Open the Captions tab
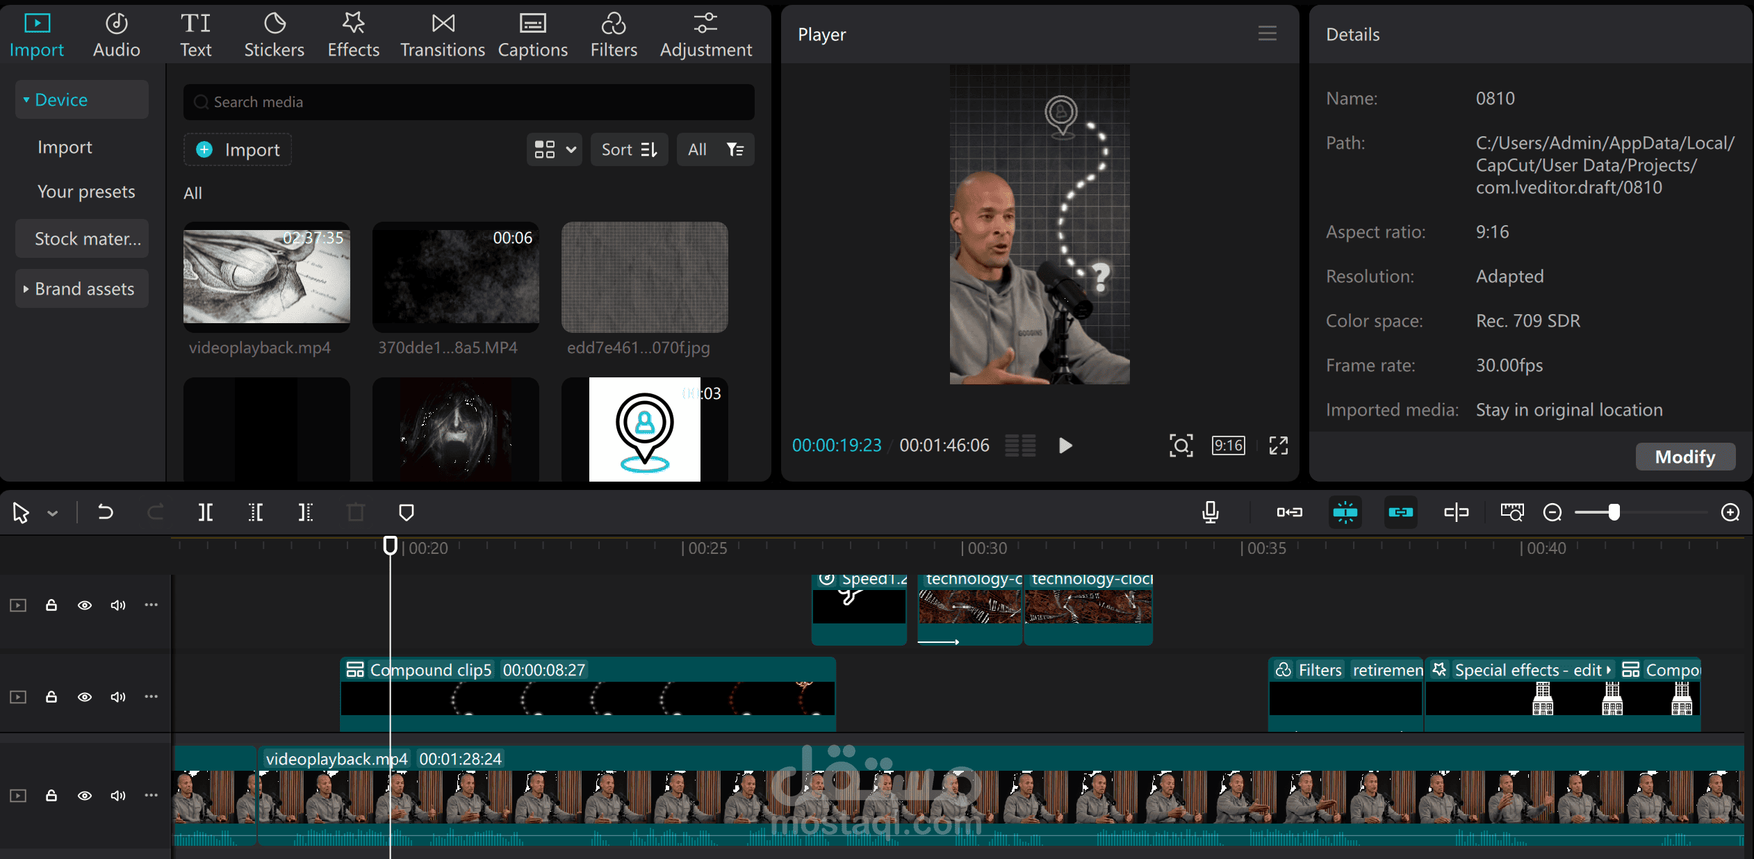 [x=533, y=35]
